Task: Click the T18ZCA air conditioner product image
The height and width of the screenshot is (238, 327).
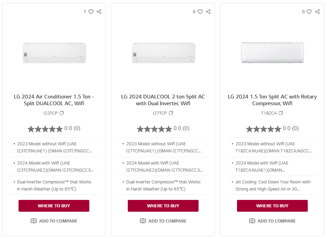Action: 272,53
